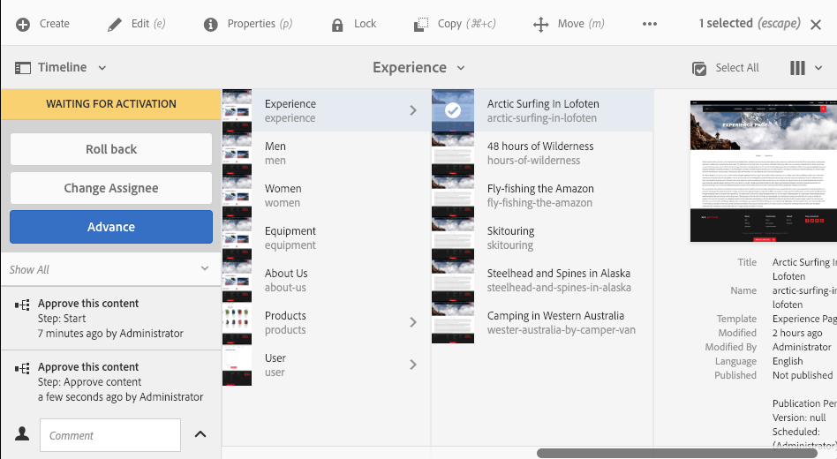Click the Create plus icon
This screenshot has width=837, height=459.
[23, 24]
